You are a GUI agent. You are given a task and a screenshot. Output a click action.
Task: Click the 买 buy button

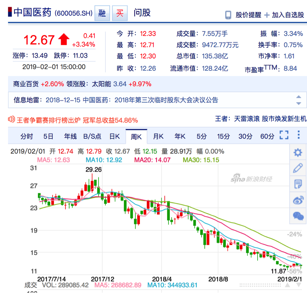click(x=120, y=13)
